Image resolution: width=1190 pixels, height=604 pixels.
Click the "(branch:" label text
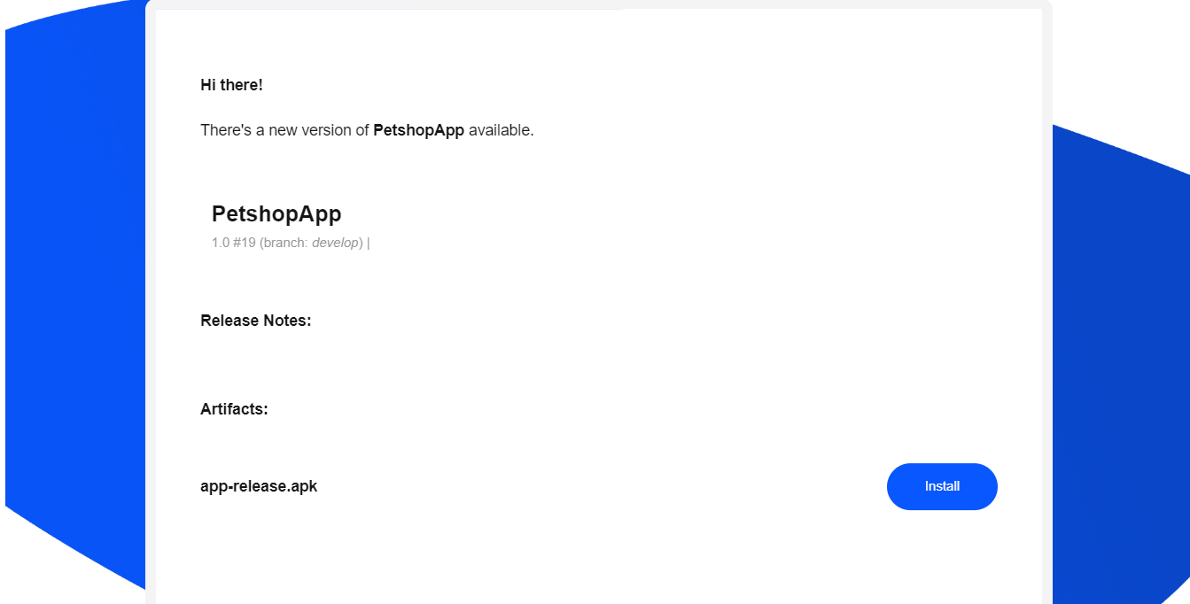(284, 243)
